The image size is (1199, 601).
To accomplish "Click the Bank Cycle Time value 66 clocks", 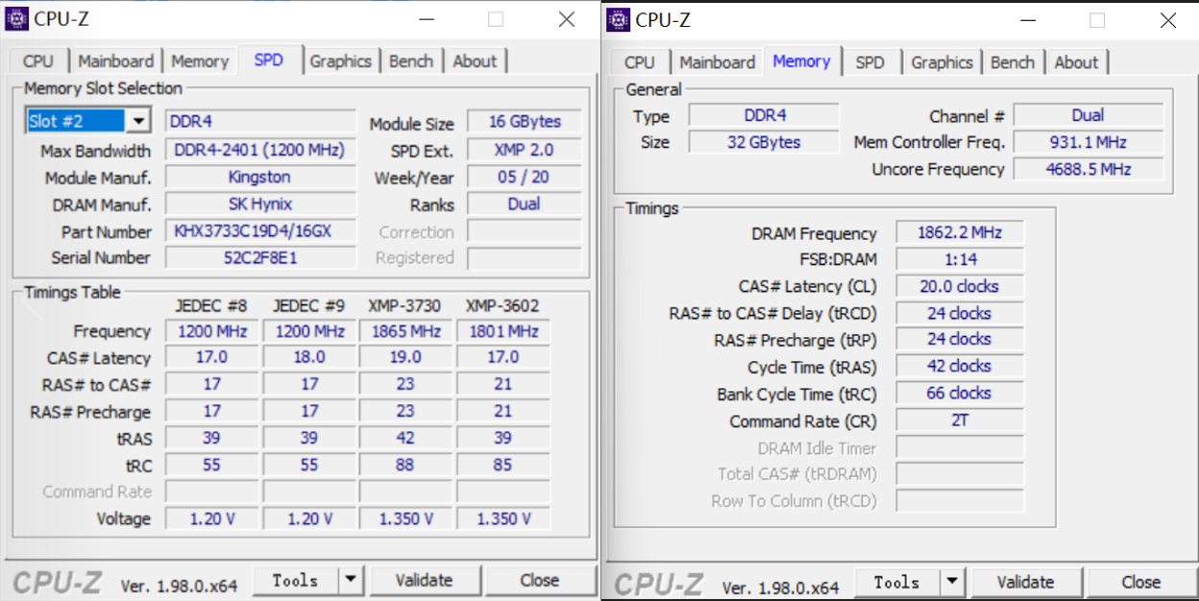I will click(960, 393).
